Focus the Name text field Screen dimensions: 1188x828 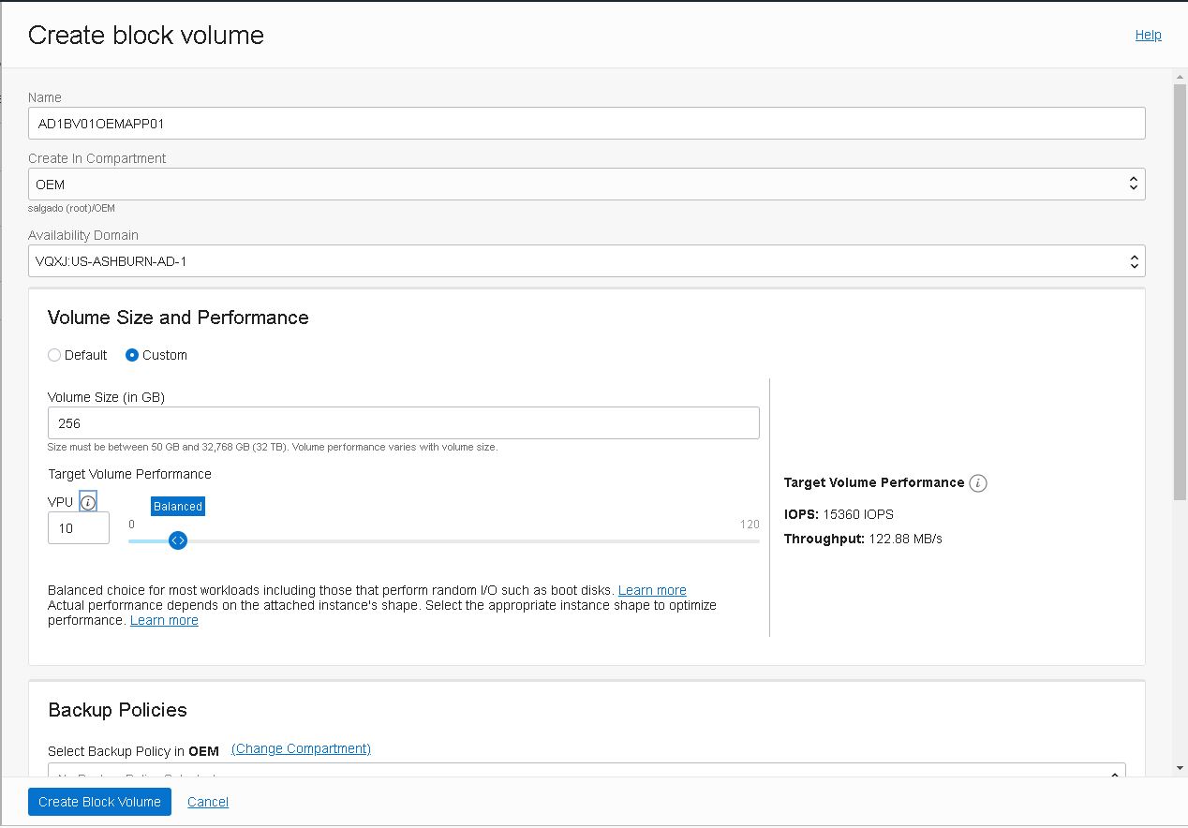[587, 124]
